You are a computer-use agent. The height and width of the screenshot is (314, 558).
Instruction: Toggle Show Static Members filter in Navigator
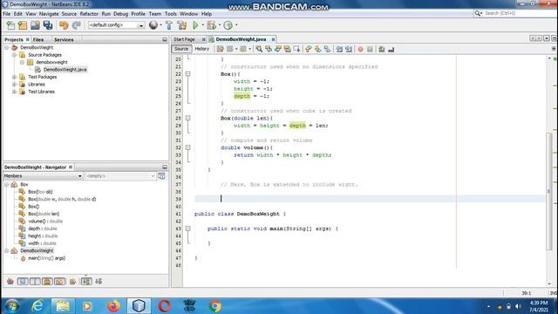(x=35, y=281)
